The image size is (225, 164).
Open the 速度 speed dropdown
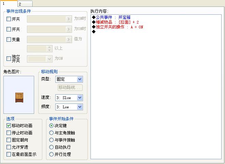[69, 98]
